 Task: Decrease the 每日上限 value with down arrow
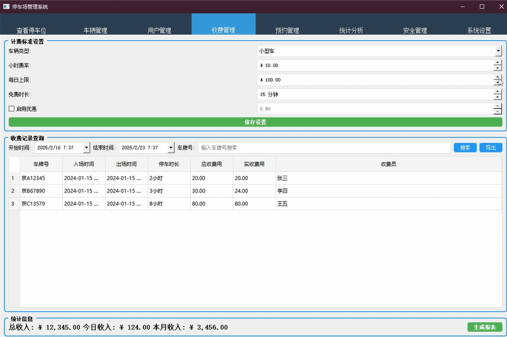point(498,83)
